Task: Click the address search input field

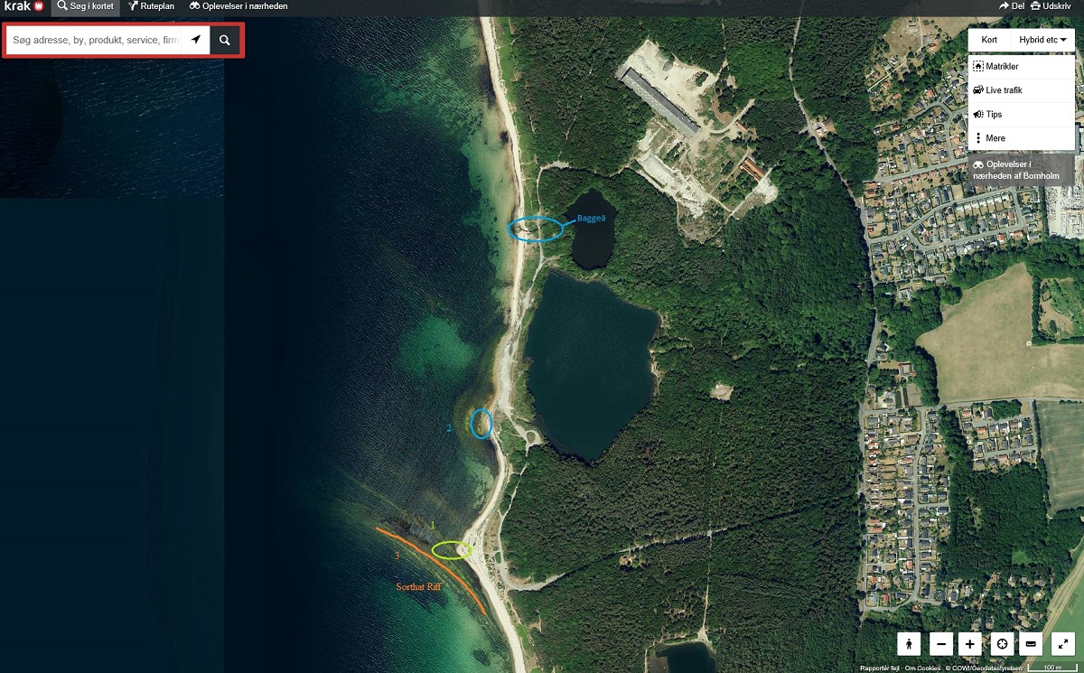Action: pyautogui.click(x=95, y=41)
